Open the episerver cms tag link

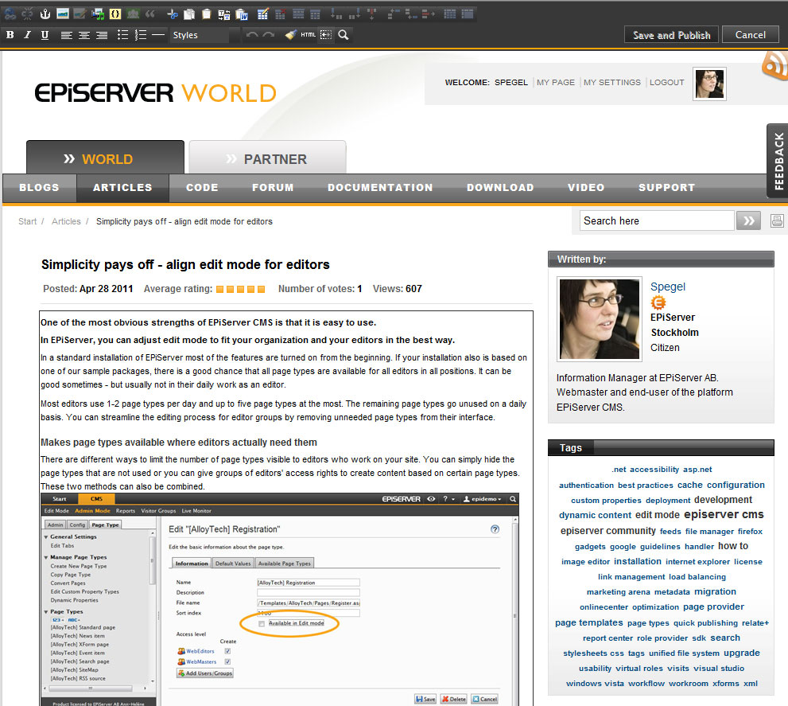tap(724, 515)
